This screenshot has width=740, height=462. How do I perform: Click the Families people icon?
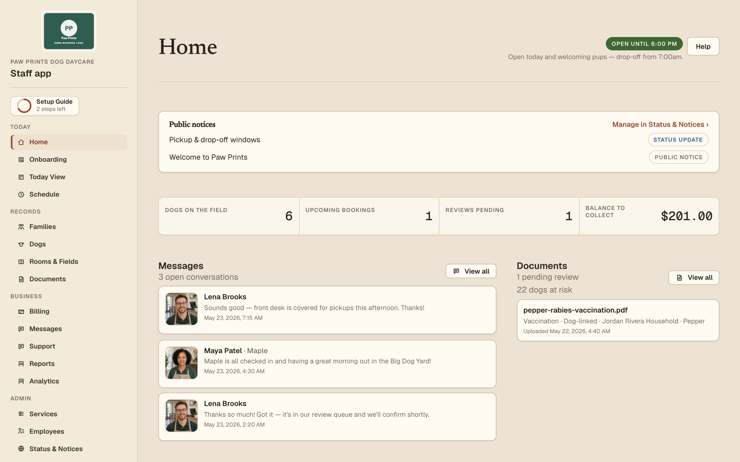21,227
